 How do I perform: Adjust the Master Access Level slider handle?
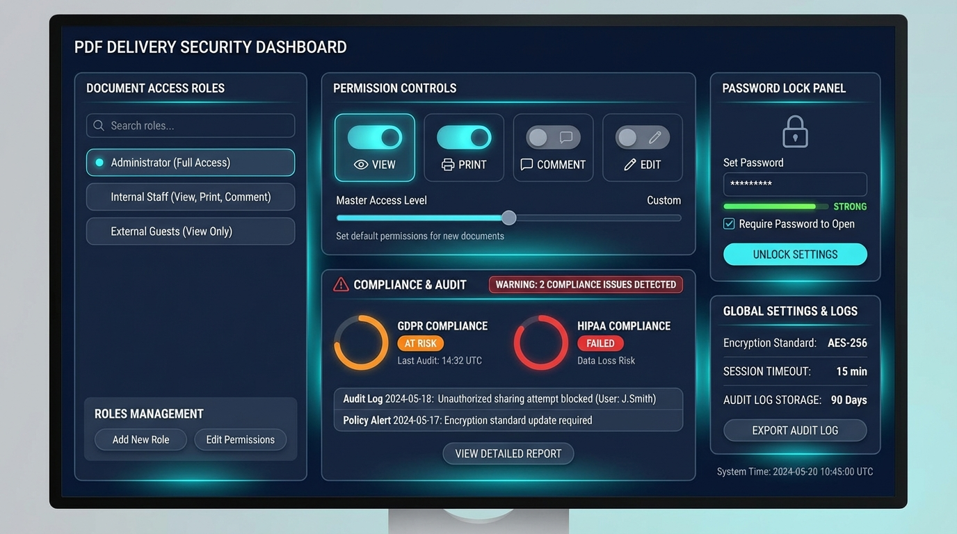point(508,218)
